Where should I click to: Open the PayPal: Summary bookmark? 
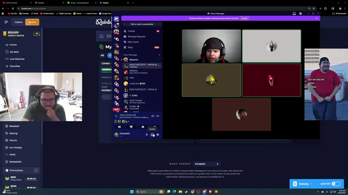[x=63, y=14]
